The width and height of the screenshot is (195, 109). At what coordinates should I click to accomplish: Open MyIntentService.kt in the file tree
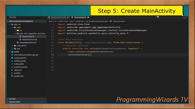tap(30, 40)
